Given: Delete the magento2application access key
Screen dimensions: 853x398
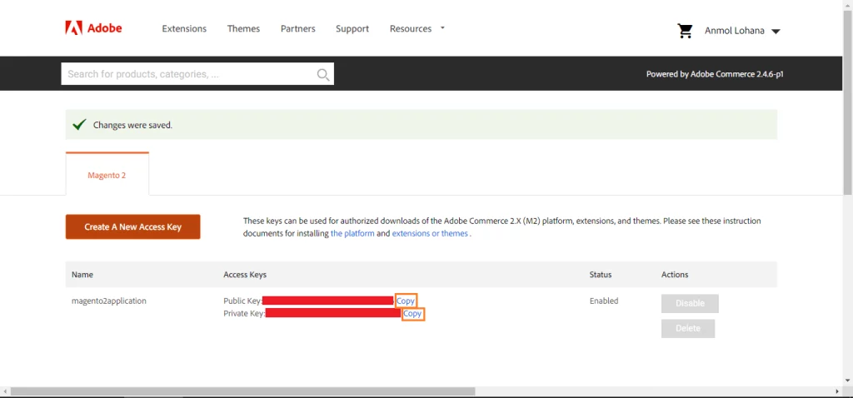Looking at the screenshot, I should (x=687, y=328).
